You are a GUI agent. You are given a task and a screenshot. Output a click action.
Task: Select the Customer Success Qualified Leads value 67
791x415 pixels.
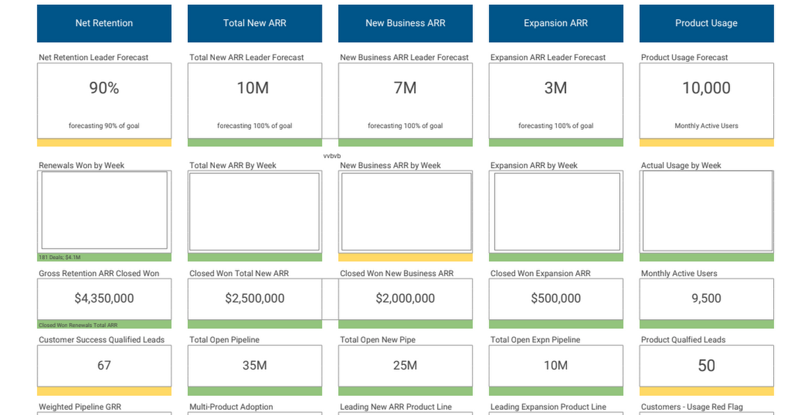coord(104,366)
